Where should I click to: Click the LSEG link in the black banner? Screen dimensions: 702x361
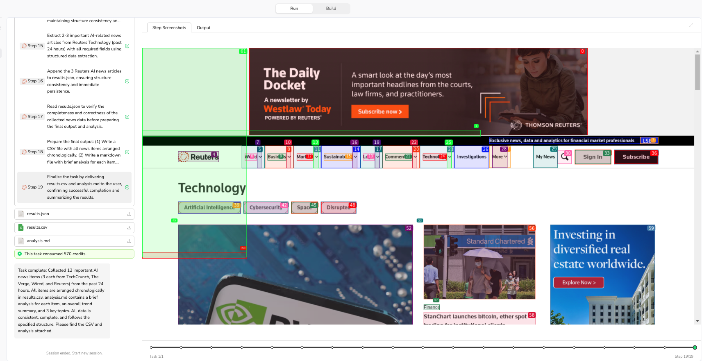point(649,141)
